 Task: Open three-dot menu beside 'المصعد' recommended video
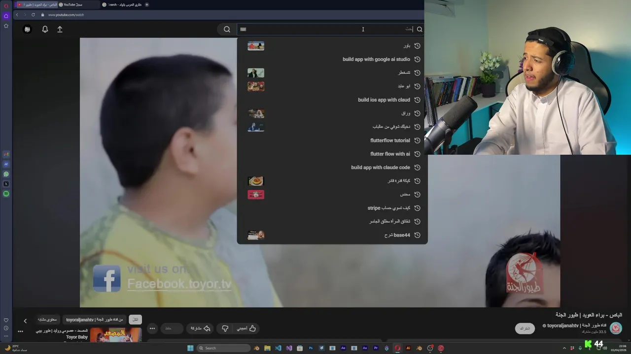coord(20,332)
